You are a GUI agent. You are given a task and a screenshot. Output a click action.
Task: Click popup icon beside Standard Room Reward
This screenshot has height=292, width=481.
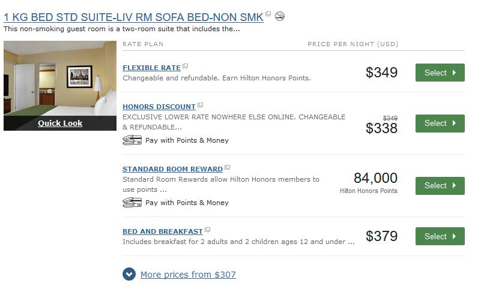228,167
